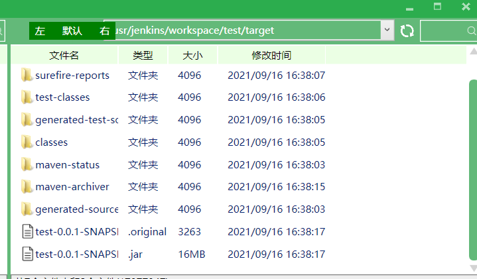Sort by 文件名 column header
This screenshot has height=279, width=477.
click(x=64, y=55)
